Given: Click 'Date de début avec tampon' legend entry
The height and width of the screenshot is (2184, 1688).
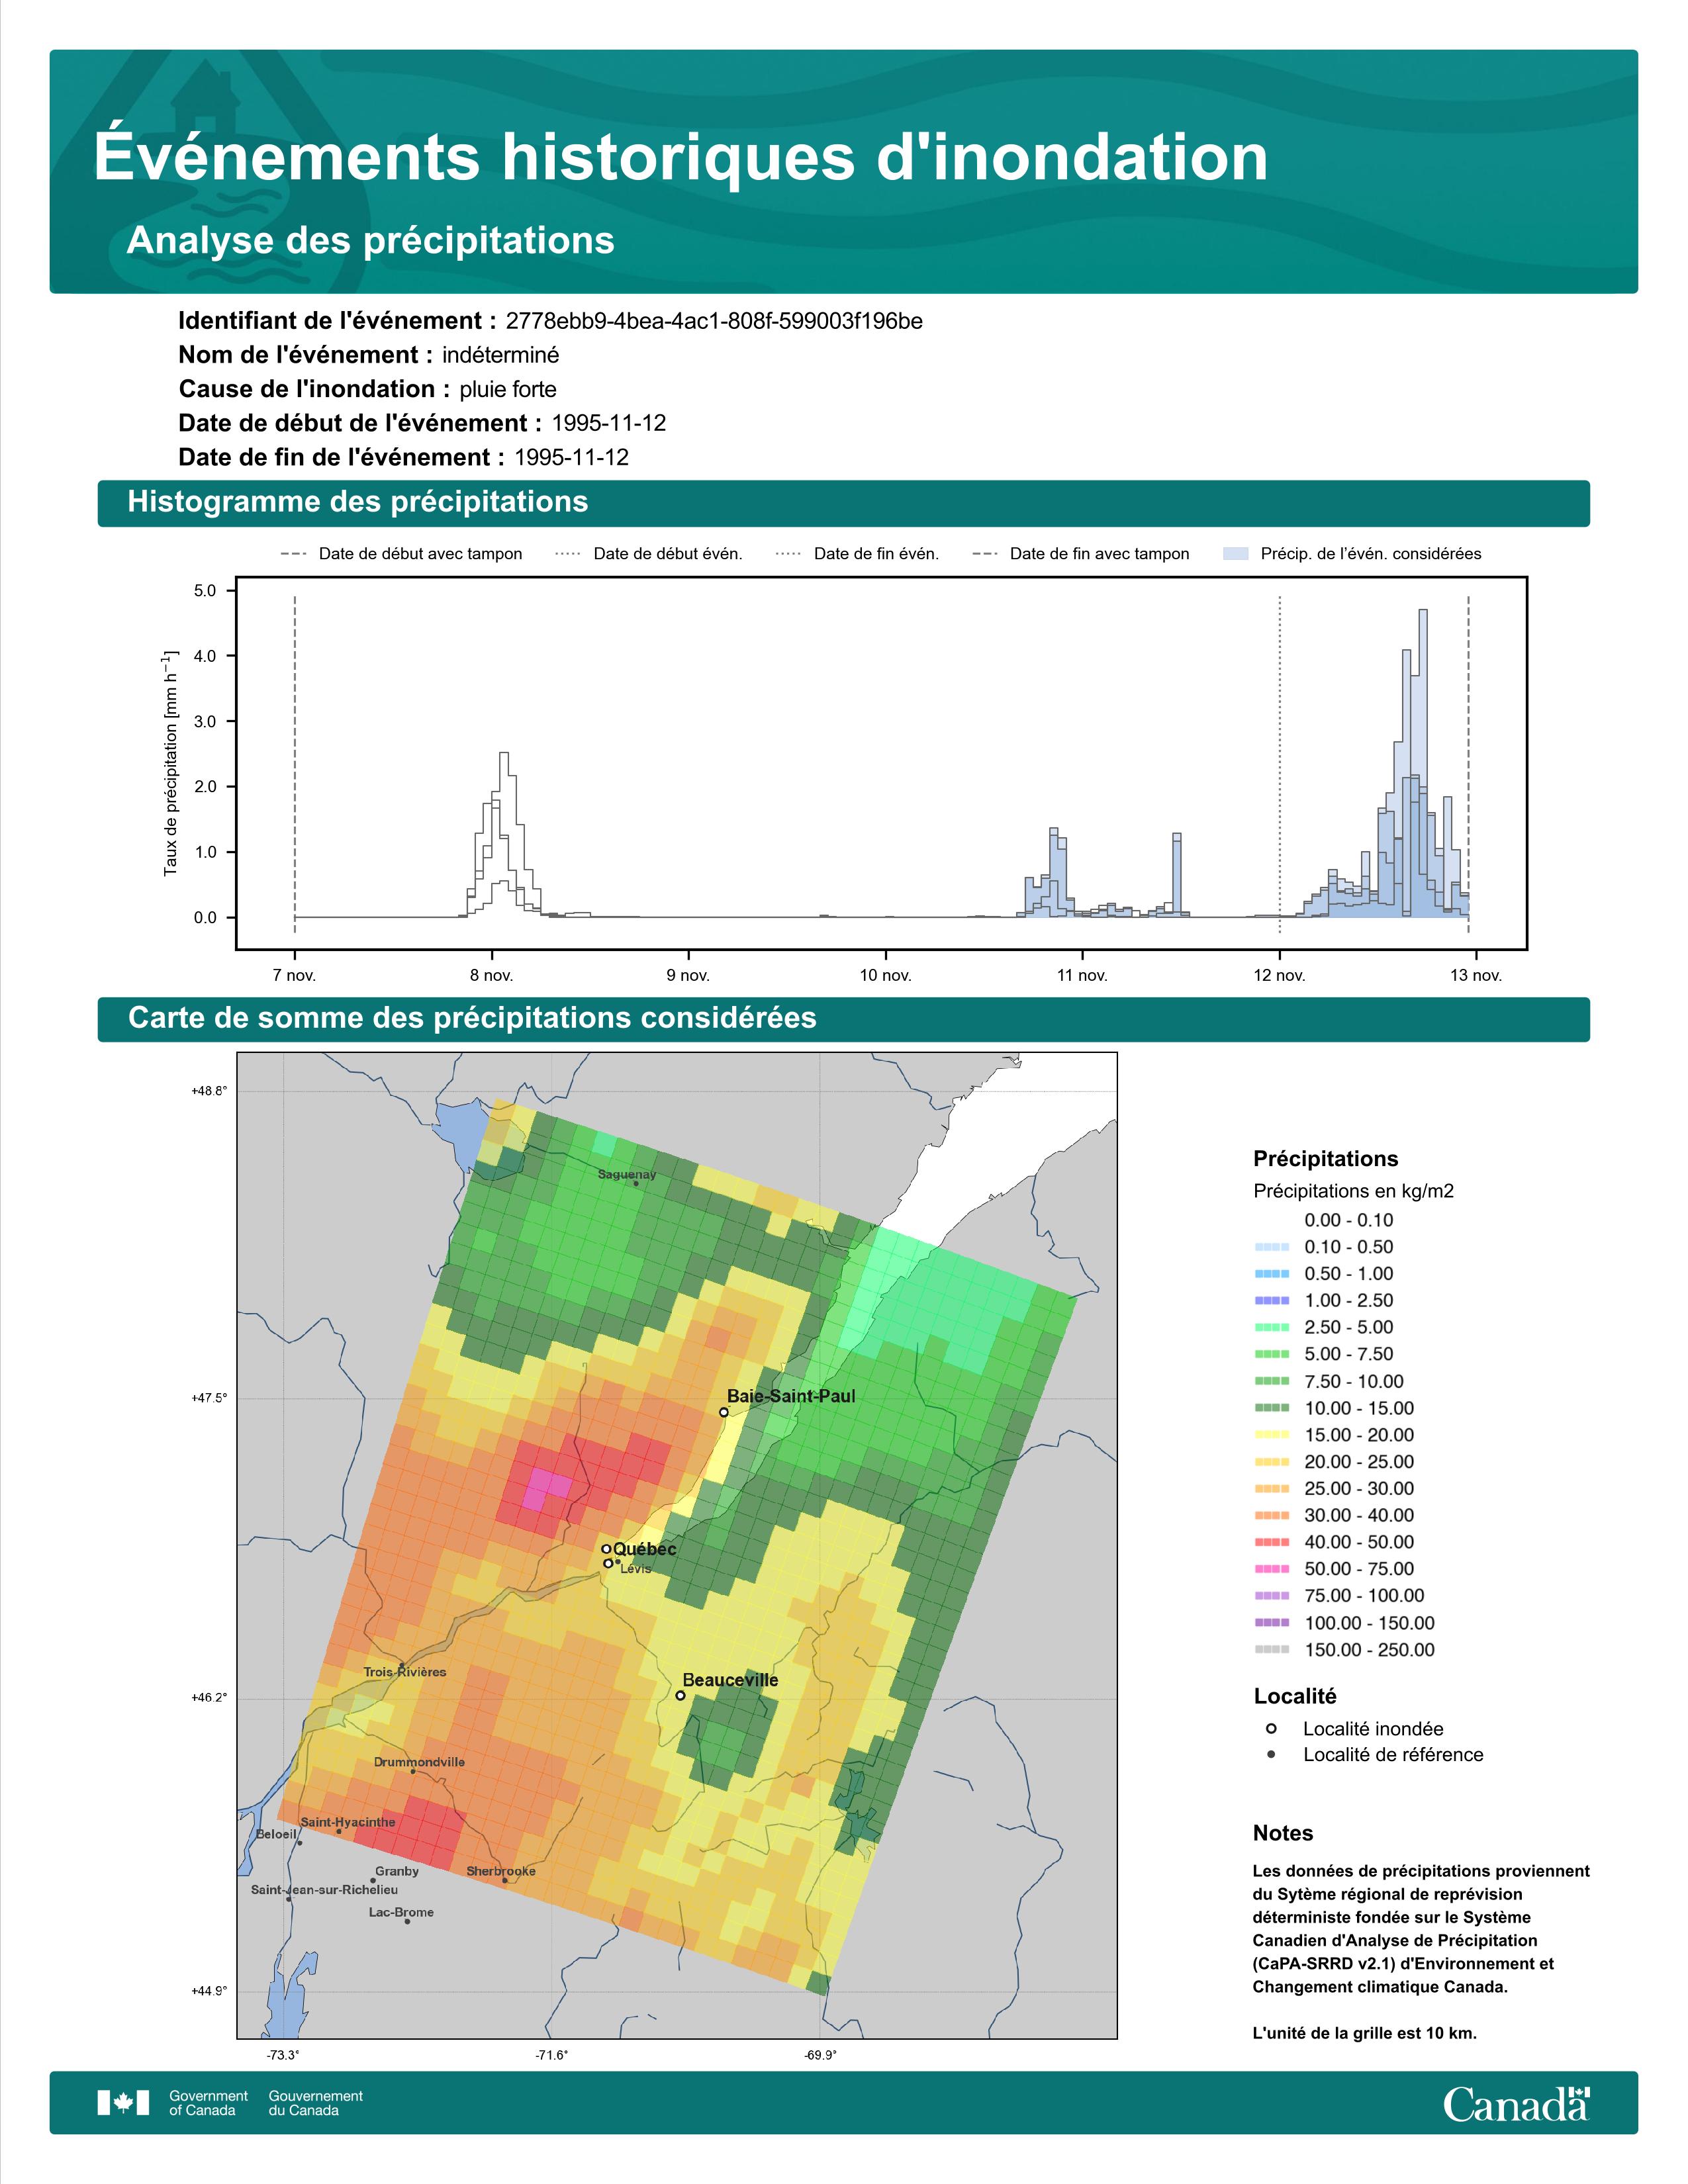Looking at the screenshot, I should (x=401, y=554).
